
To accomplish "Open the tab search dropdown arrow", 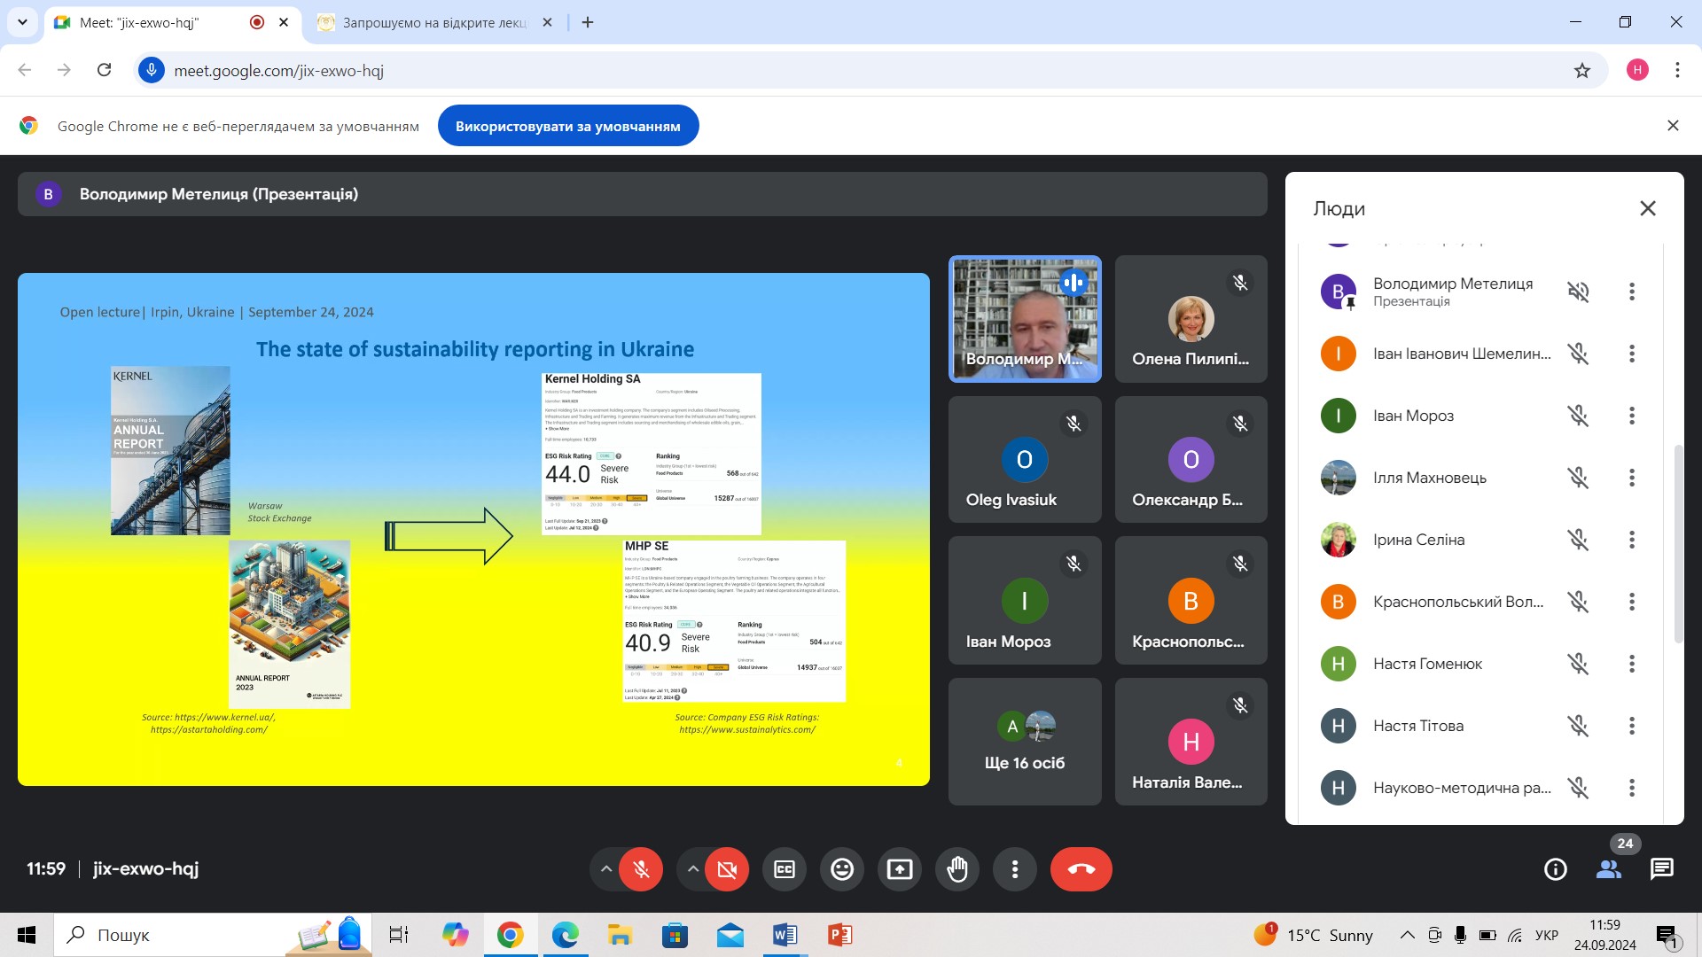I will coord(22,22).
